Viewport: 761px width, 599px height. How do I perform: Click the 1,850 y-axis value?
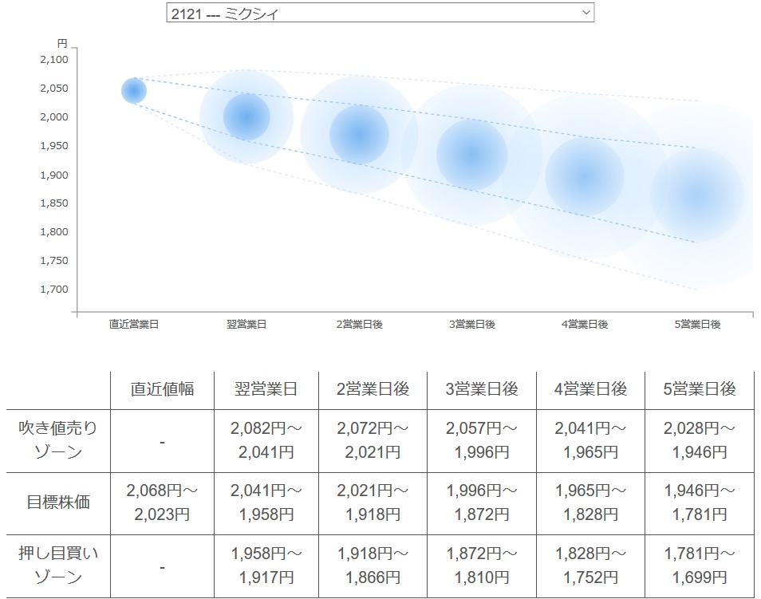pyautogui.click(x=54, y=203)
